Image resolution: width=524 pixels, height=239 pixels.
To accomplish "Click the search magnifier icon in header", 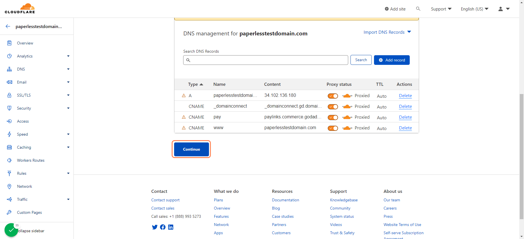I will (418, 9).
